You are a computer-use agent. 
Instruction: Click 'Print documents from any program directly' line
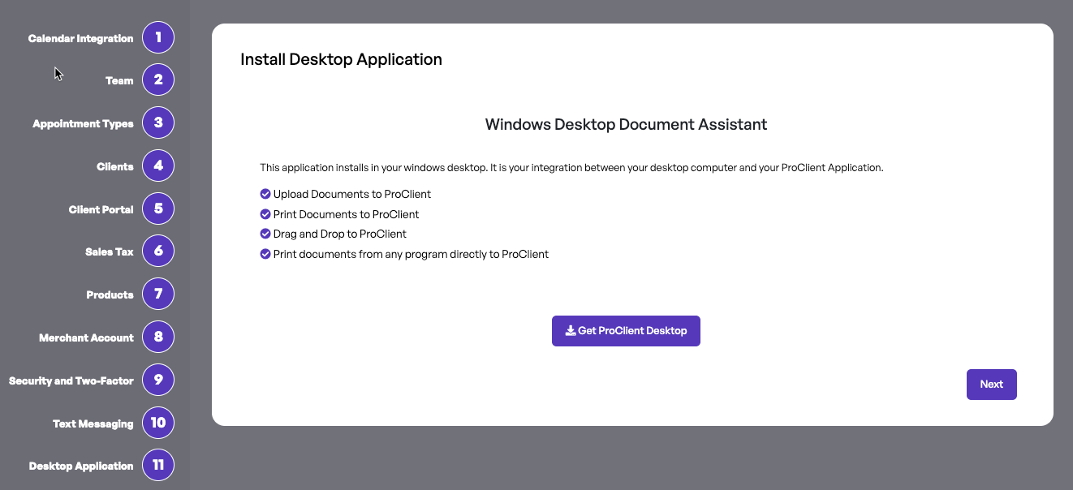pyautogui.click(x=411, y=254)
